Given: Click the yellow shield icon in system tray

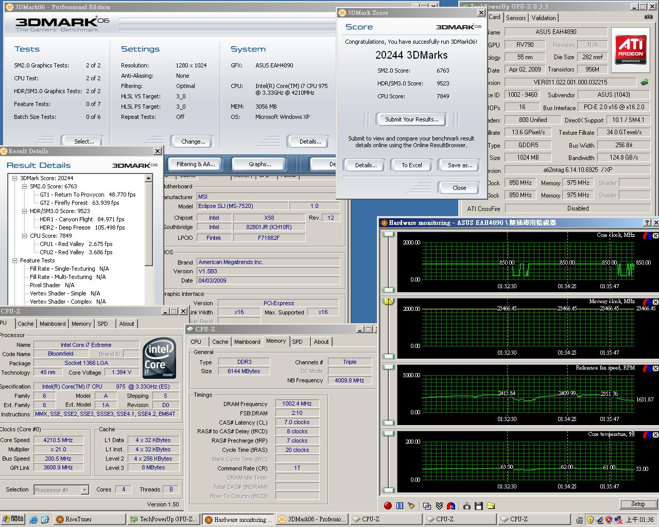Looking at the screenshot, I should tap(590, 520).
